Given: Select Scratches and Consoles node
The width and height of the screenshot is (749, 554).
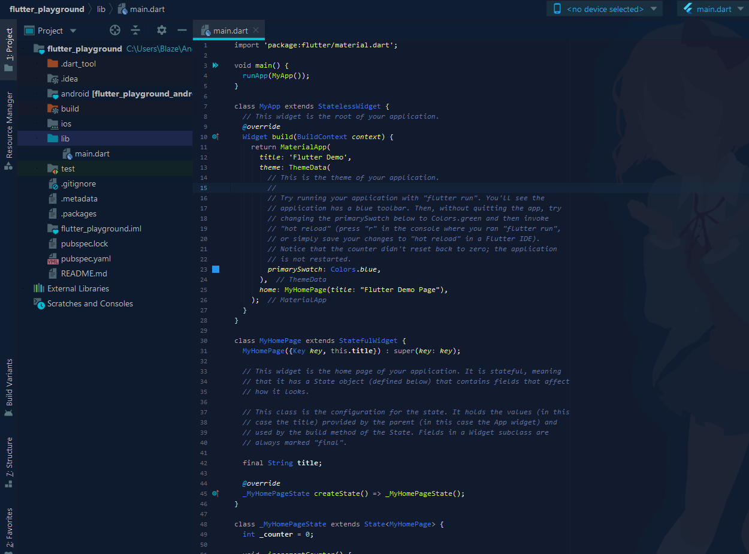Looking at the screenshot, I should [x=90, y=303].
